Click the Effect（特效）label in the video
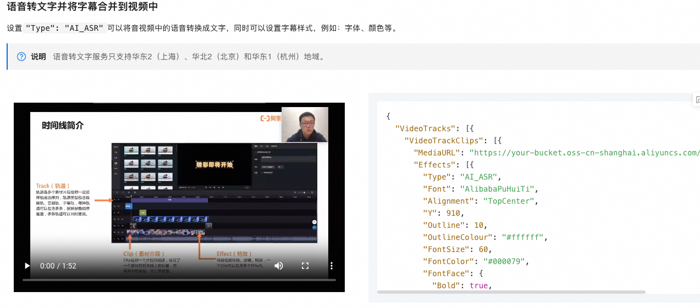 [x=235, y=254]
